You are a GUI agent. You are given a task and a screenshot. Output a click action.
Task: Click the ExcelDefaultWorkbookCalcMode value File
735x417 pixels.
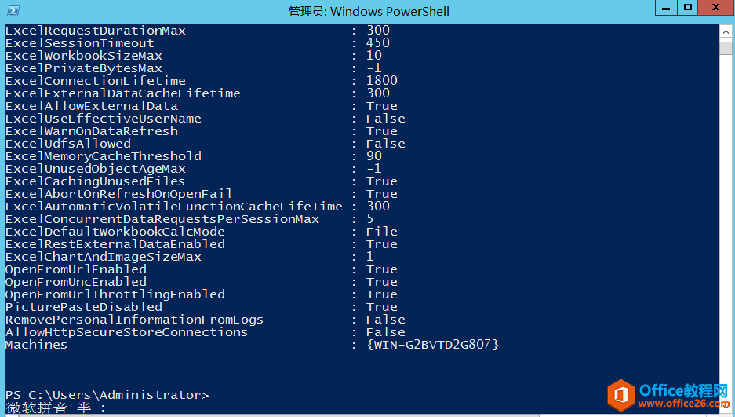(x=381, y=232)
